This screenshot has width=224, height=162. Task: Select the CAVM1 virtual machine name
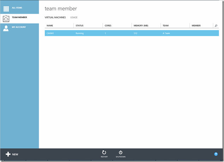click(50, 33)
